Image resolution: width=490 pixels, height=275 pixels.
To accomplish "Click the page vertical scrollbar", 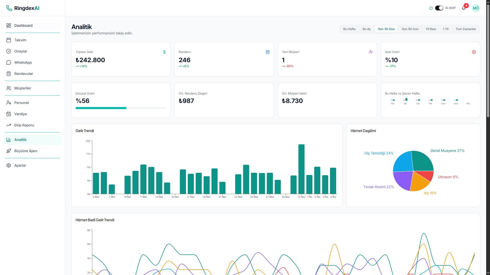I will coord(488,61).
